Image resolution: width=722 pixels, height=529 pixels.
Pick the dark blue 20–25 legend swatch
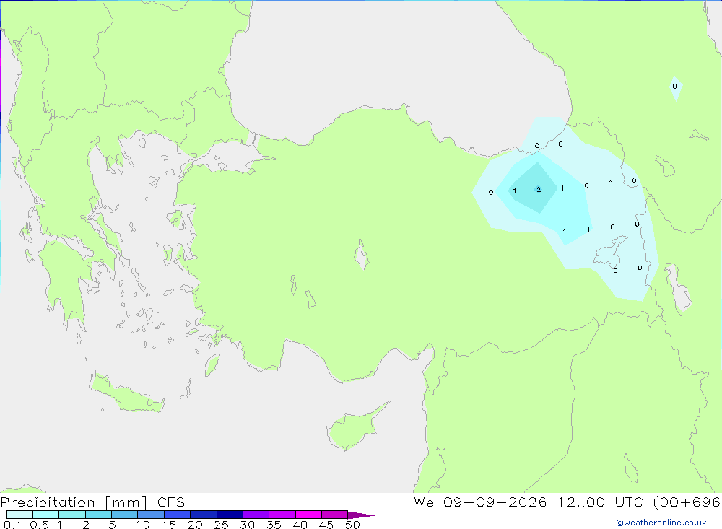click(204, 515)
